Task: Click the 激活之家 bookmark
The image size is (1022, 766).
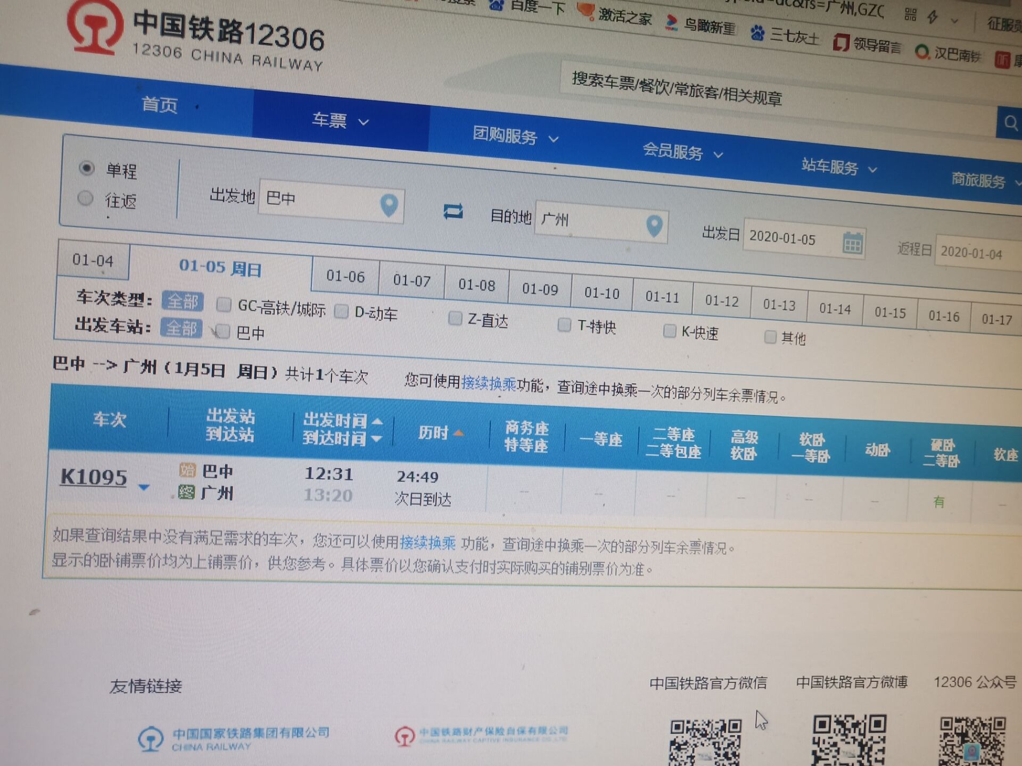Action: click(x=614, y=14)
